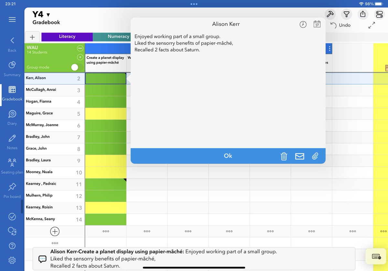
Task: Email the note with the envelope icon
Action: [x=300, y=156]
